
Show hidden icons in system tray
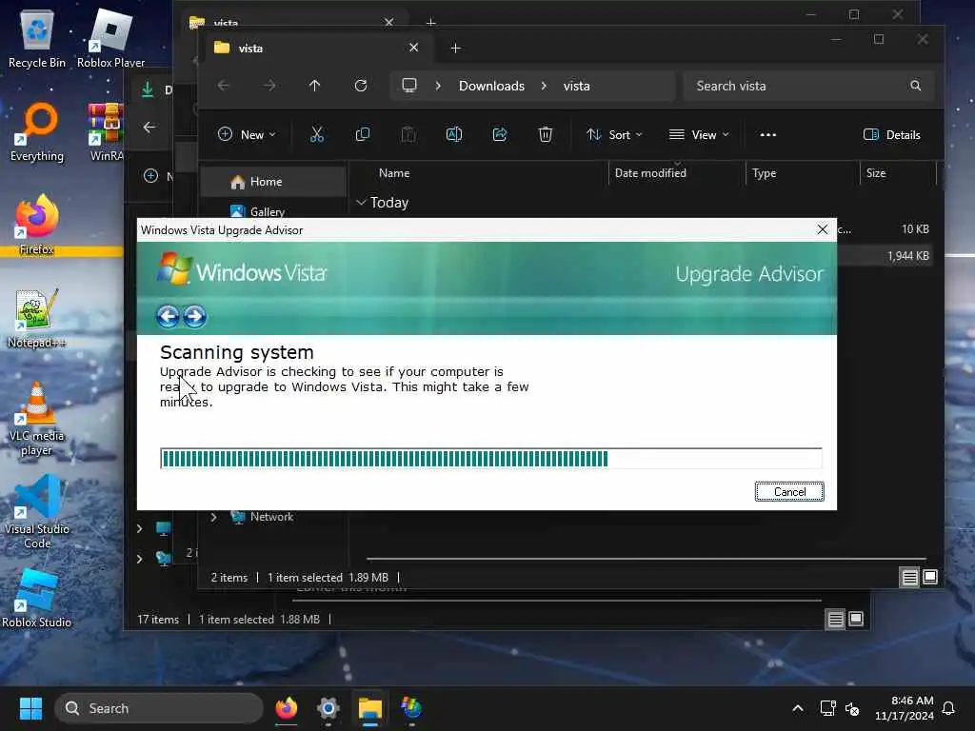click(798, 708)
